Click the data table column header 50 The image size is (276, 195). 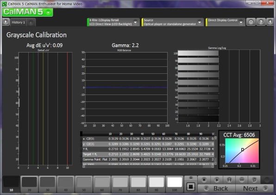click(153, 134)
